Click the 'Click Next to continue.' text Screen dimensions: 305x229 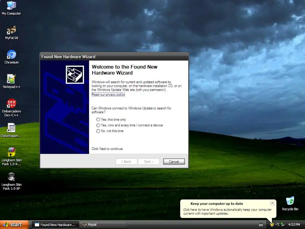[107, 149]
